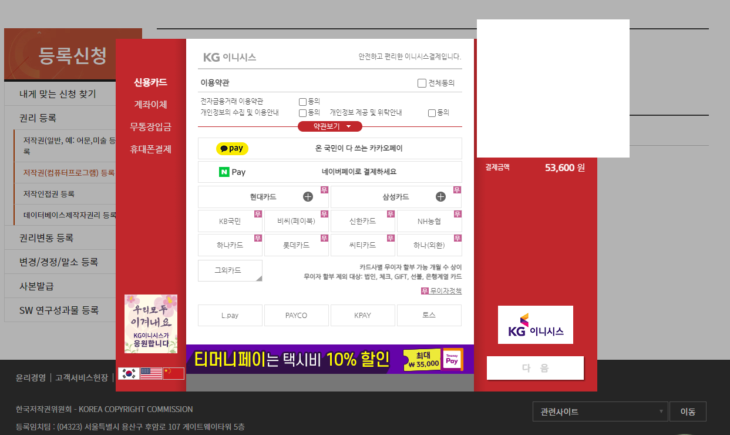Check the 전체동의 checkbox
The image size is (730, 435).
(422, 83)
